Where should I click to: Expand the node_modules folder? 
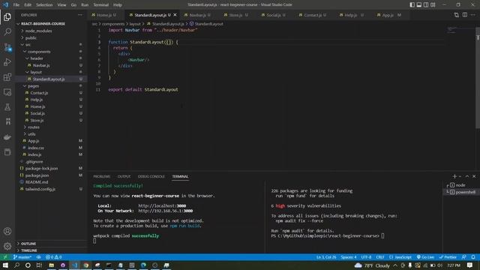coord(38,31)
